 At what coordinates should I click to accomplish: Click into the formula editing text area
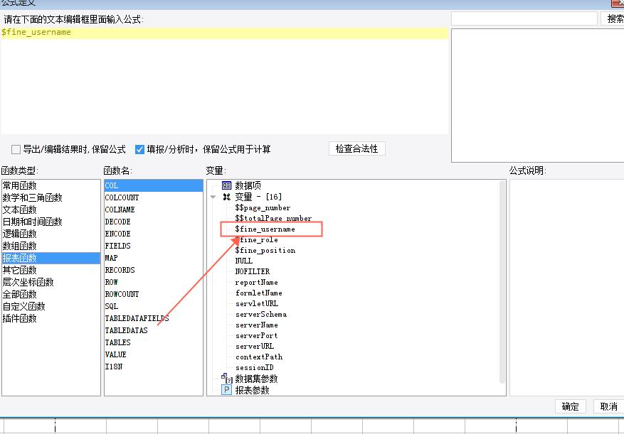point(224,81)
